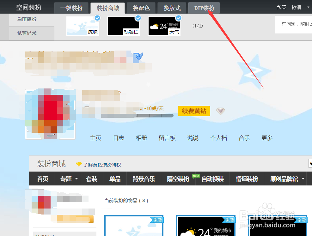Viewport: 312px width, 236px height.
Task: Select the 标题栏 thumbnail
Action: (124, 26)
